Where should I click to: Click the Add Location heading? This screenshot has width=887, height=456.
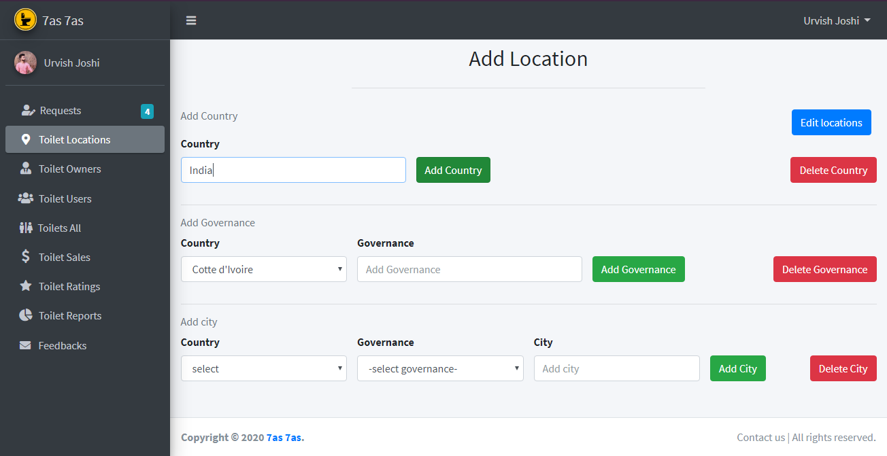[x=528, y=59]
